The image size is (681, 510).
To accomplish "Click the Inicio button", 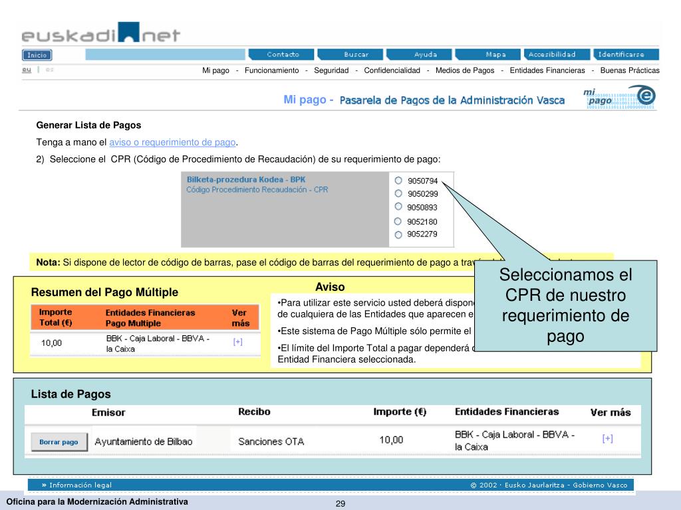I will point(37,55).
